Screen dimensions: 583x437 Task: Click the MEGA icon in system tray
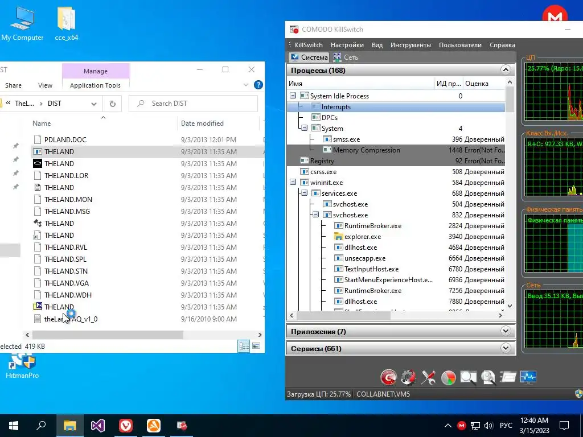461,426
